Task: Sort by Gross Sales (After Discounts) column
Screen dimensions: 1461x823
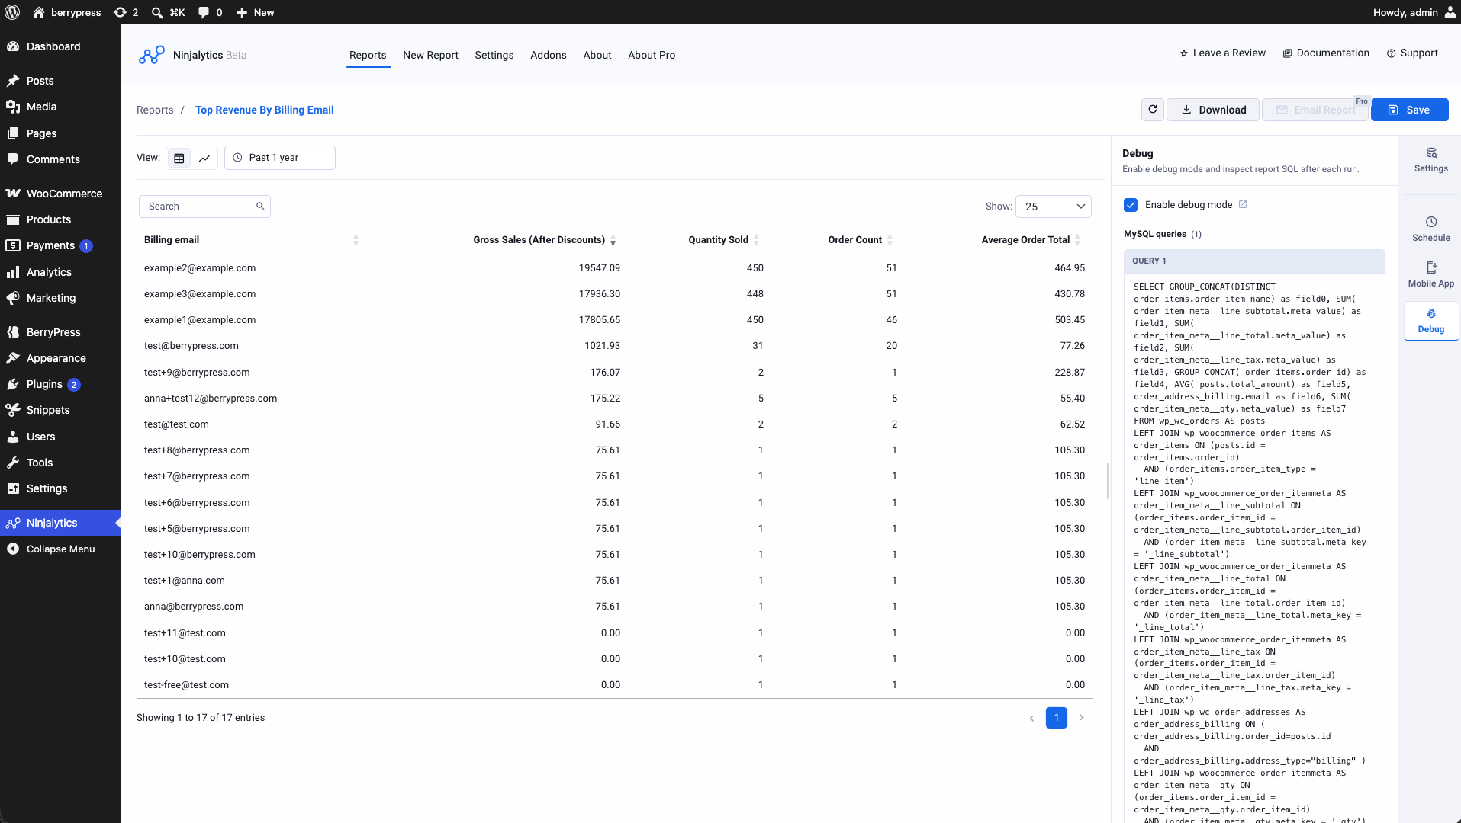Action: [x=544, y=240]
